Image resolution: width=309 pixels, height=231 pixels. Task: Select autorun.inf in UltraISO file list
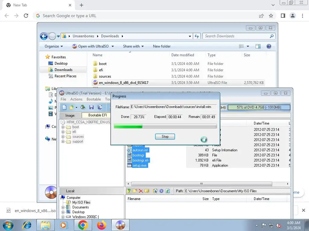[x=140, y=150]
